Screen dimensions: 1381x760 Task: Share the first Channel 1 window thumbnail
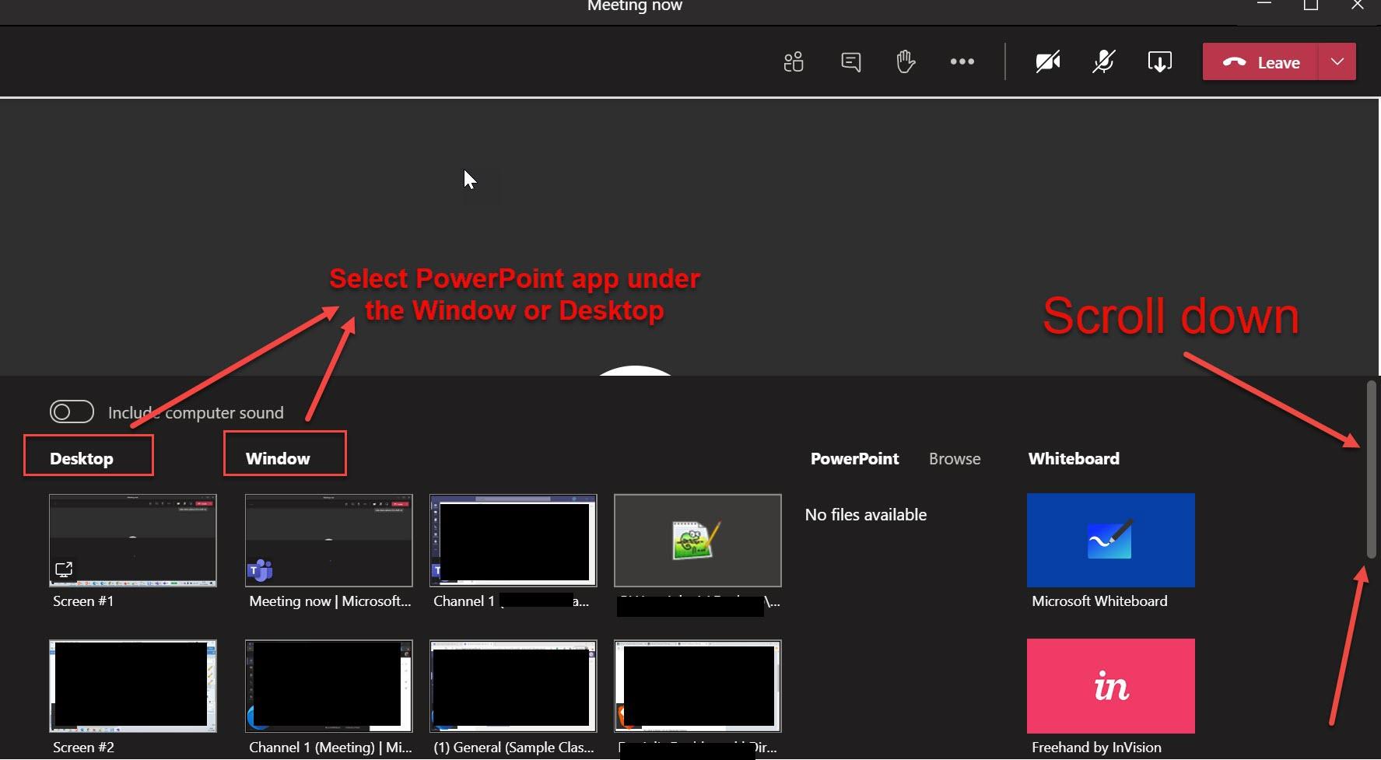(x=513, y=540)
